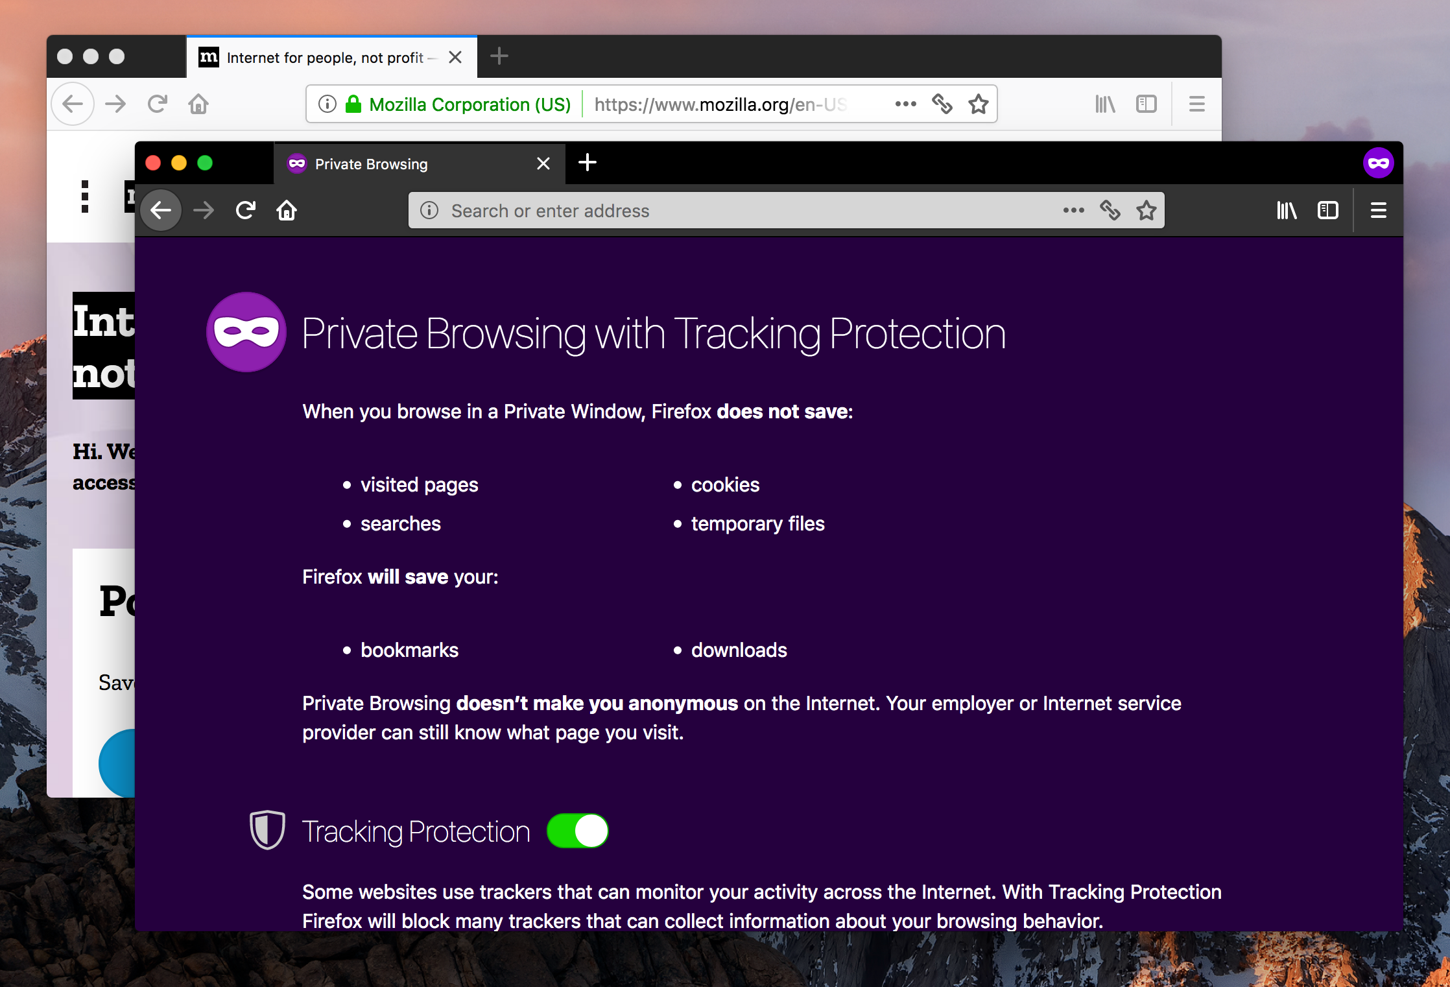
Task: View site information icon in private address bar
Action: tap(429, 210)
